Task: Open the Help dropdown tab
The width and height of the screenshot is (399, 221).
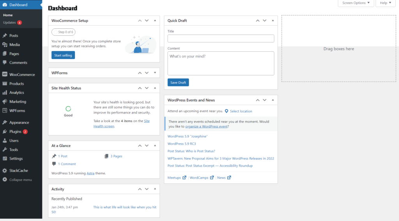Action: (385, 3)
